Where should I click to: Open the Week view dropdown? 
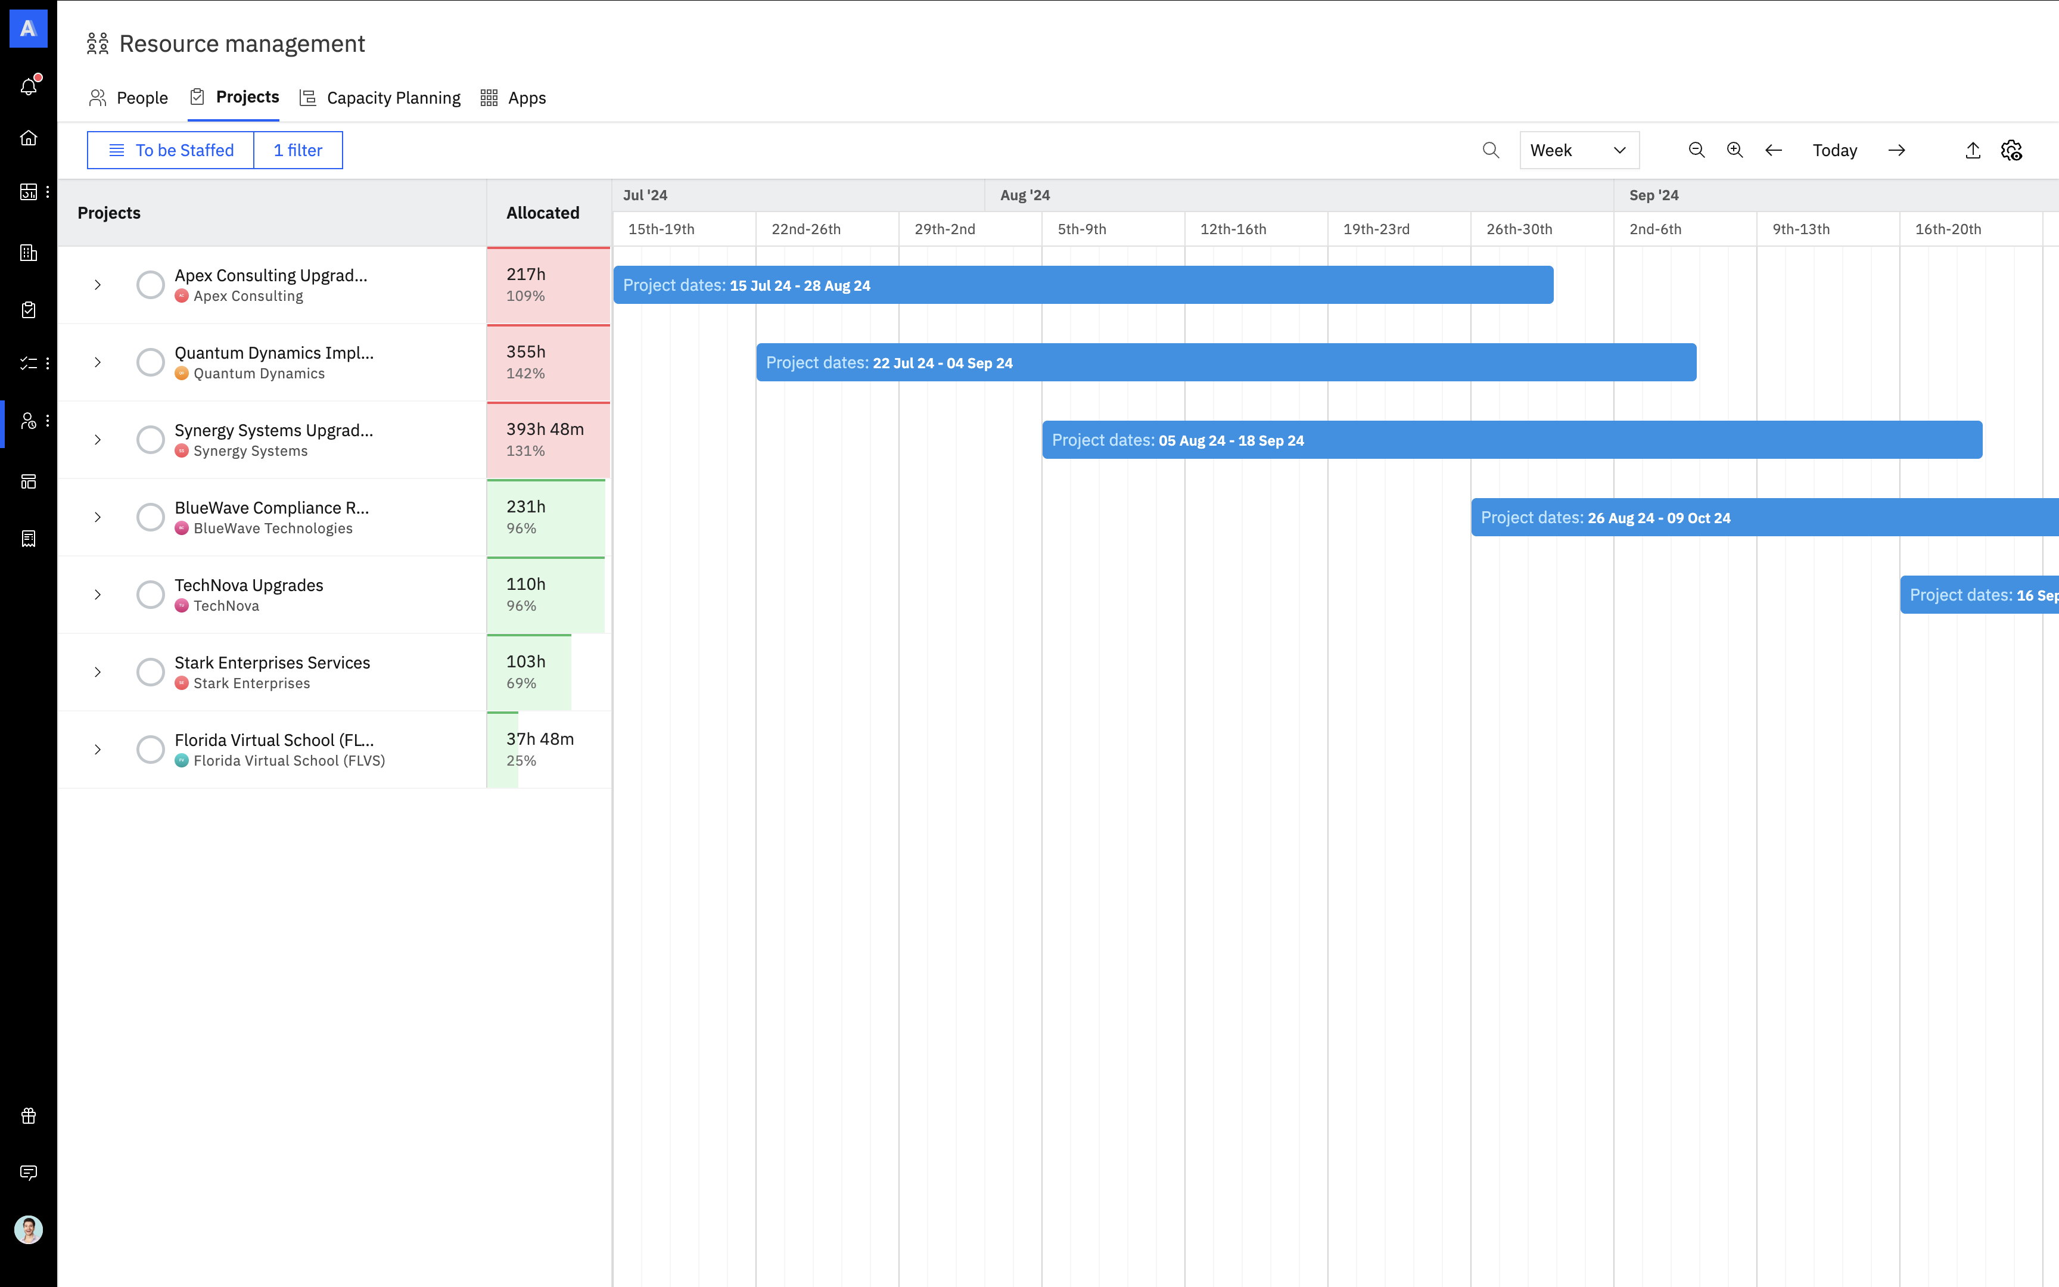click(1578, 150)
